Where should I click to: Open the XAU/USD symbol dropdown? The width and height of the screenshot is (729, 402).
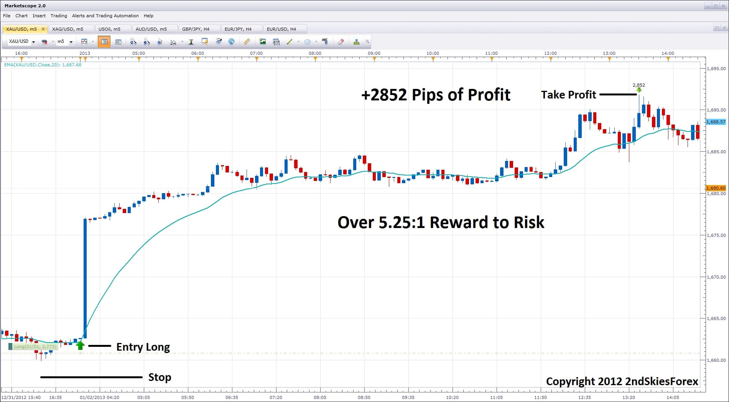coord(33,42)
